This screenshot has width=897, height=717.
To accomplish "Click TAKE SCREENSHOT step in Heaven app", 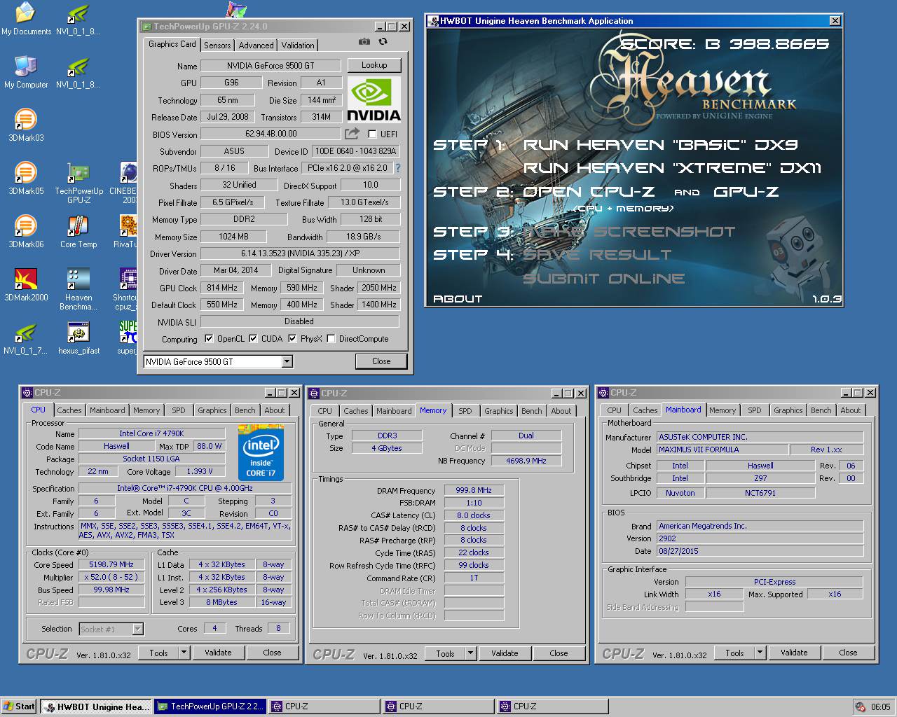I will [629, 232].
